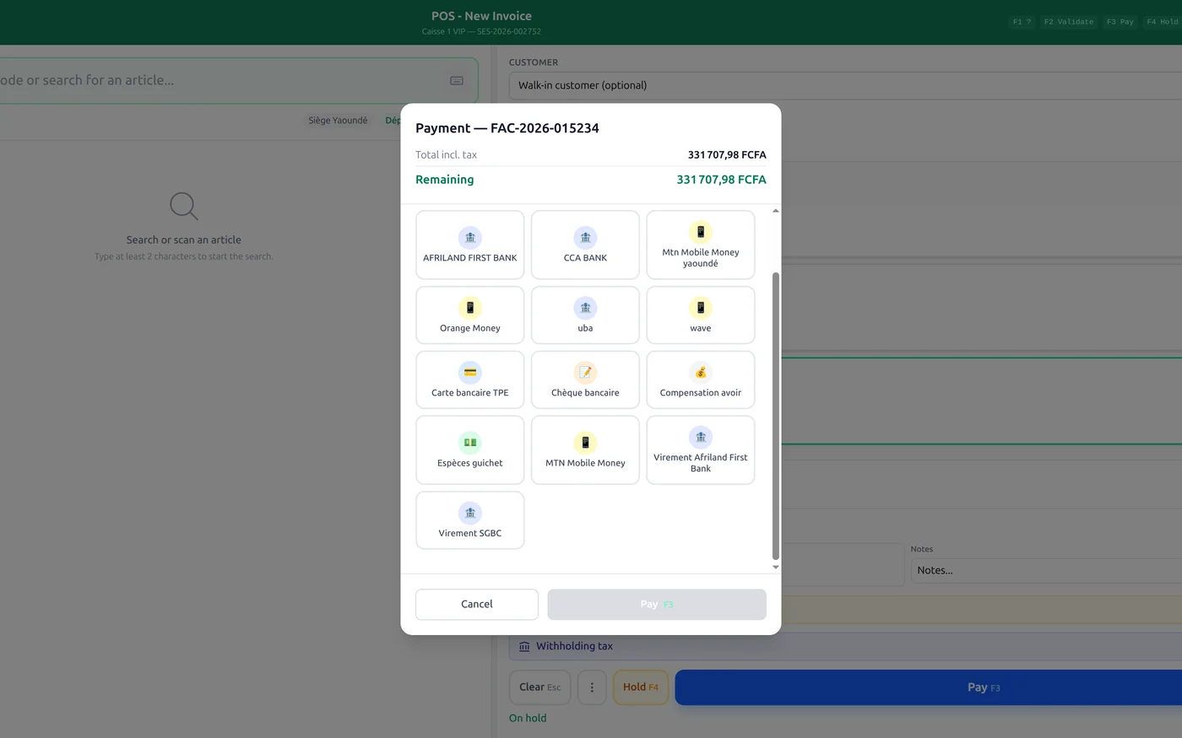Click into the Notes field

coord(1046,570)
